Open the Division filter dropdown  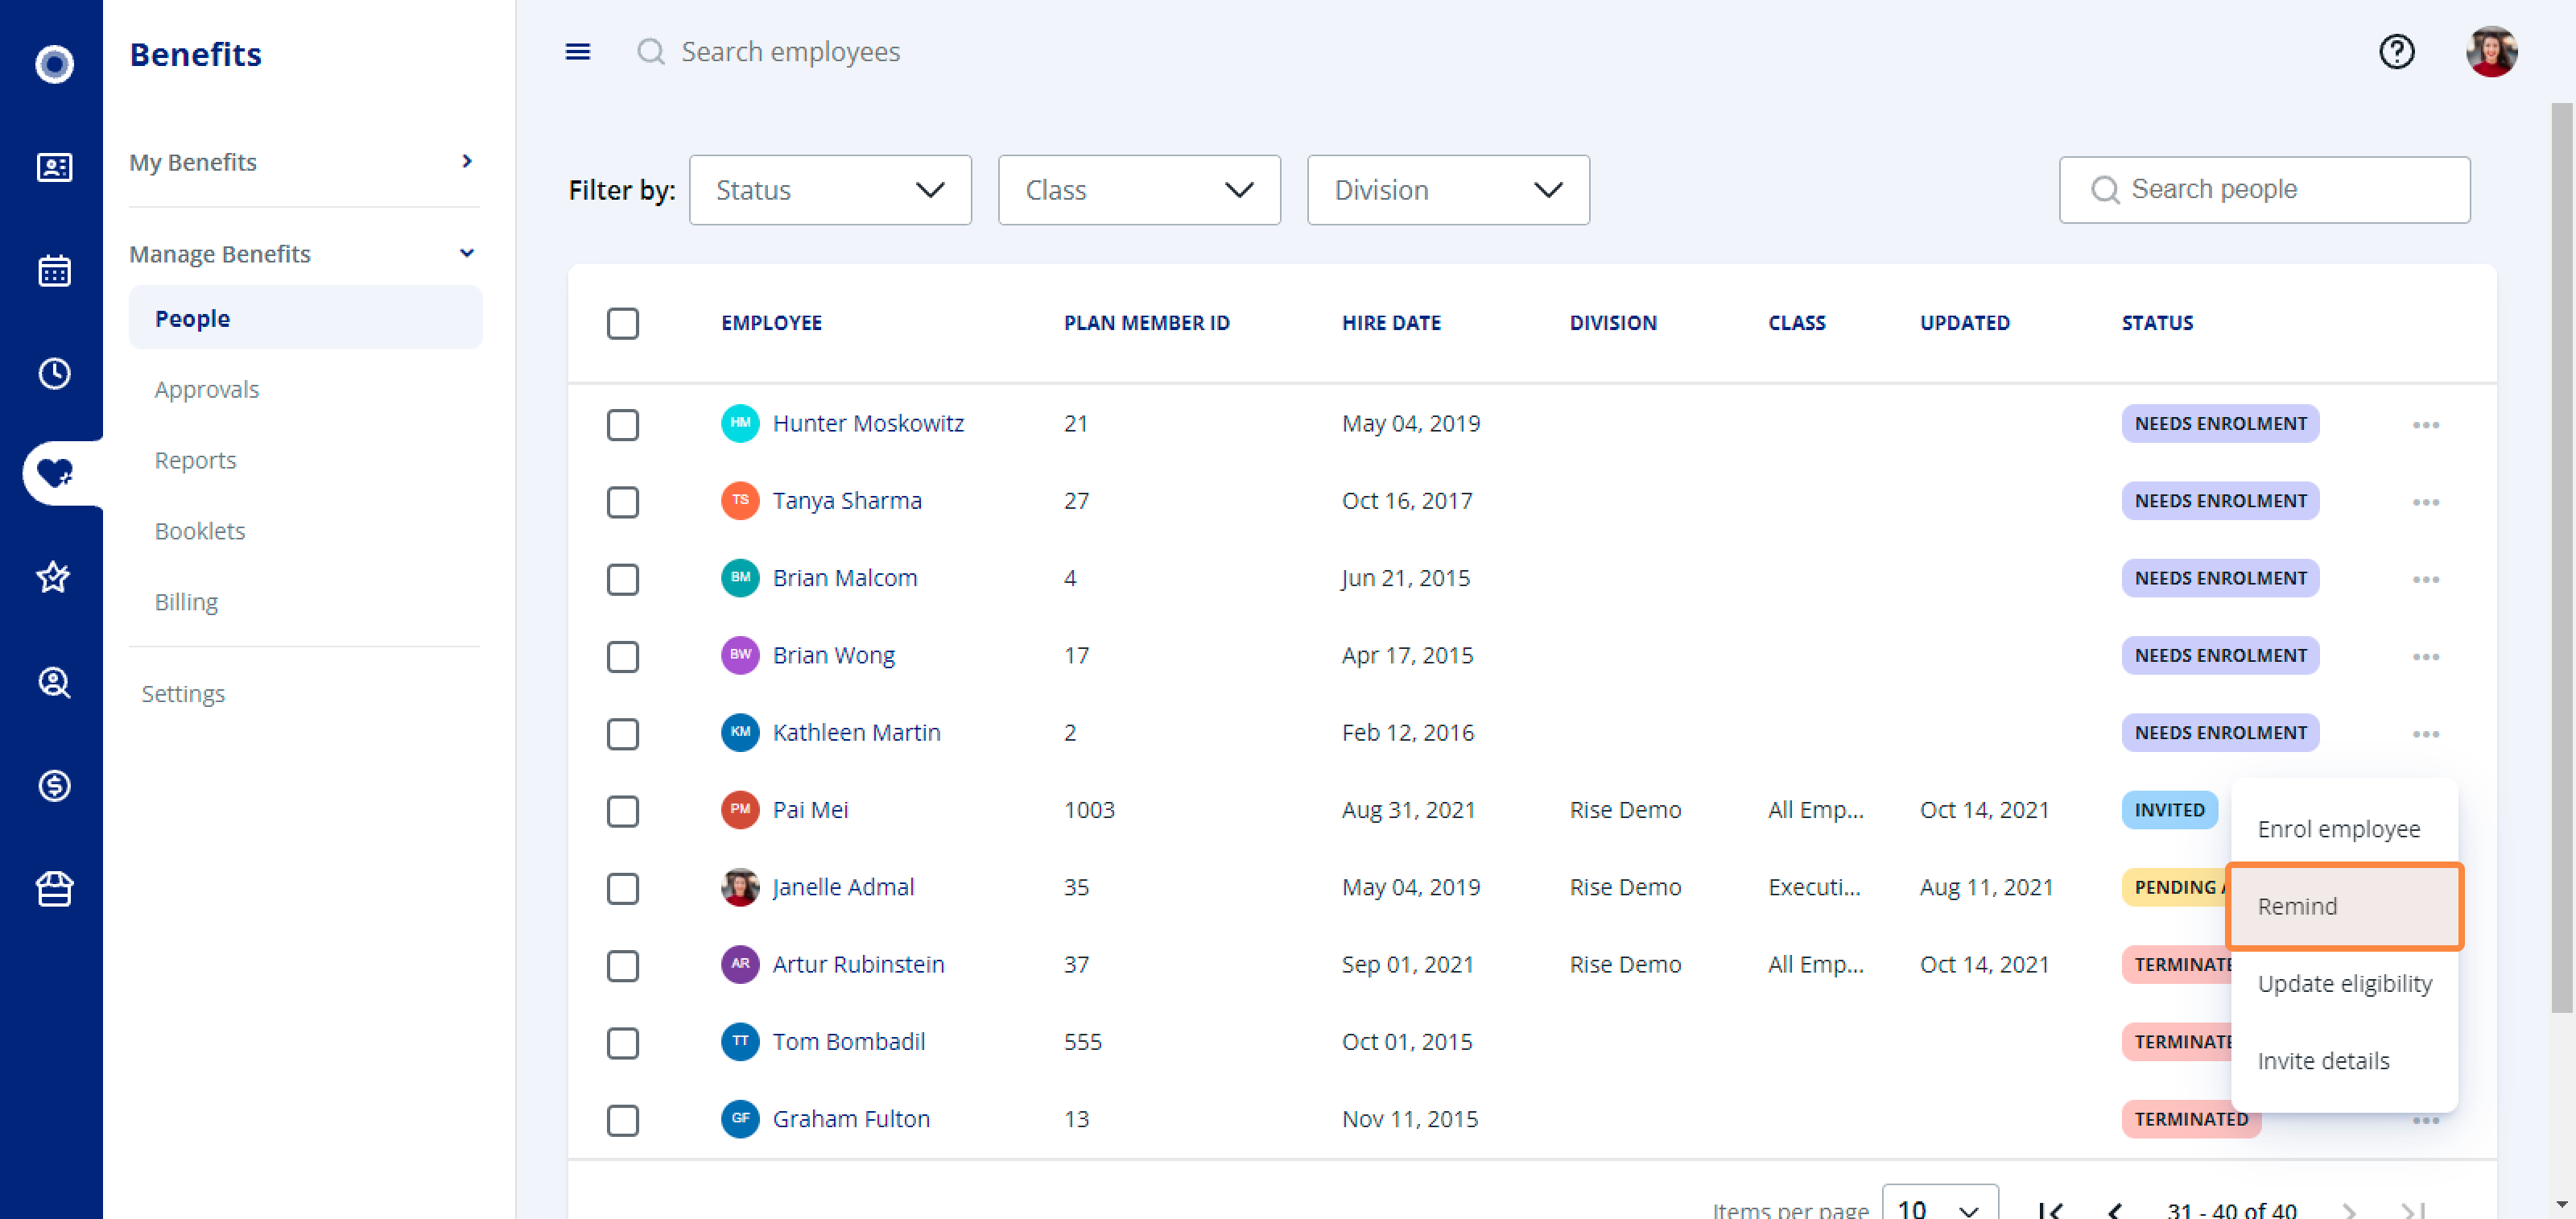pos(1448,190)
